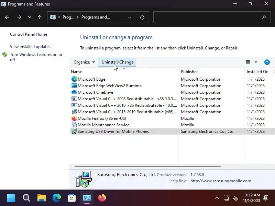Change the list view layout icon
Image resolution: width=275 pixels, height=206 pixels.
point(248,62)
